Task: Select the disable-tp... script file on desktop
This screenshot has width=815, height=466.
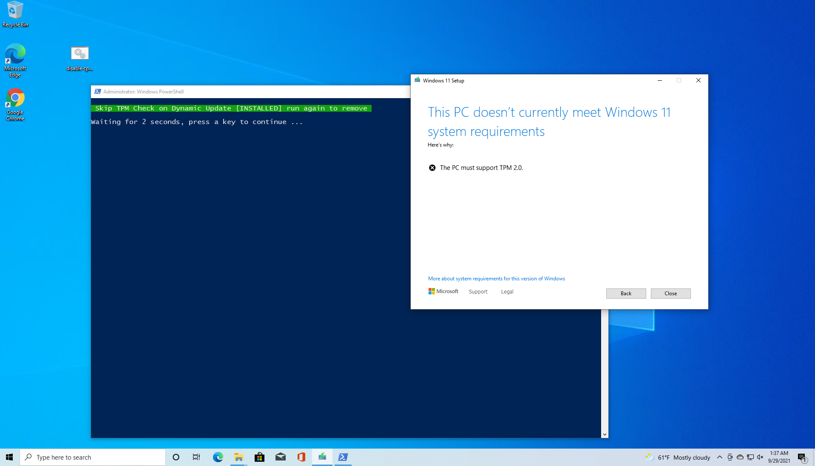Action: click(x=80, y=59)
